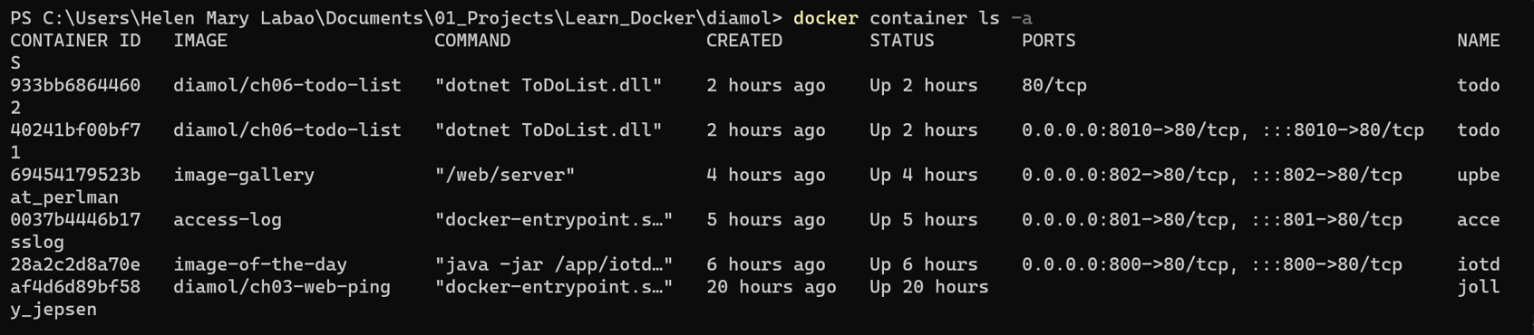
Task: Select the "java -jar /app/iotd…" command
Action: [554, 264]
